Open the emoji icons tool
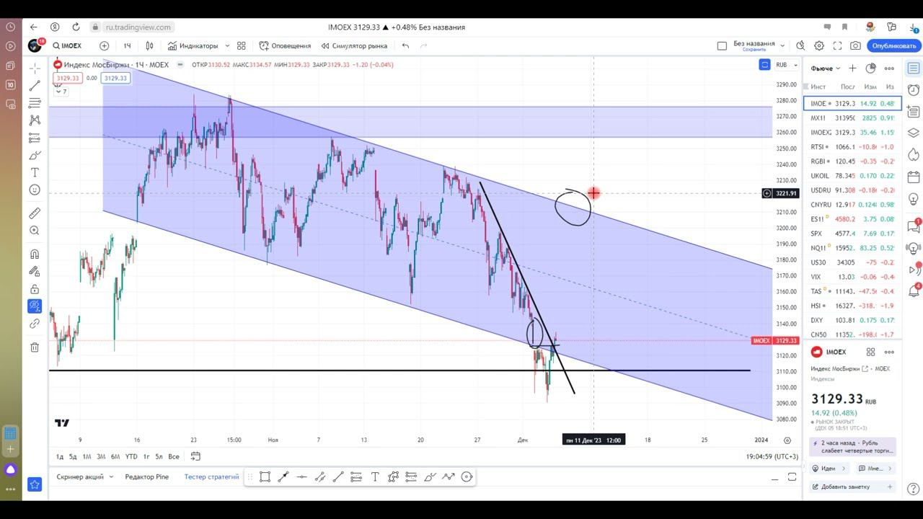923x519 pixels. coord(35,190)
